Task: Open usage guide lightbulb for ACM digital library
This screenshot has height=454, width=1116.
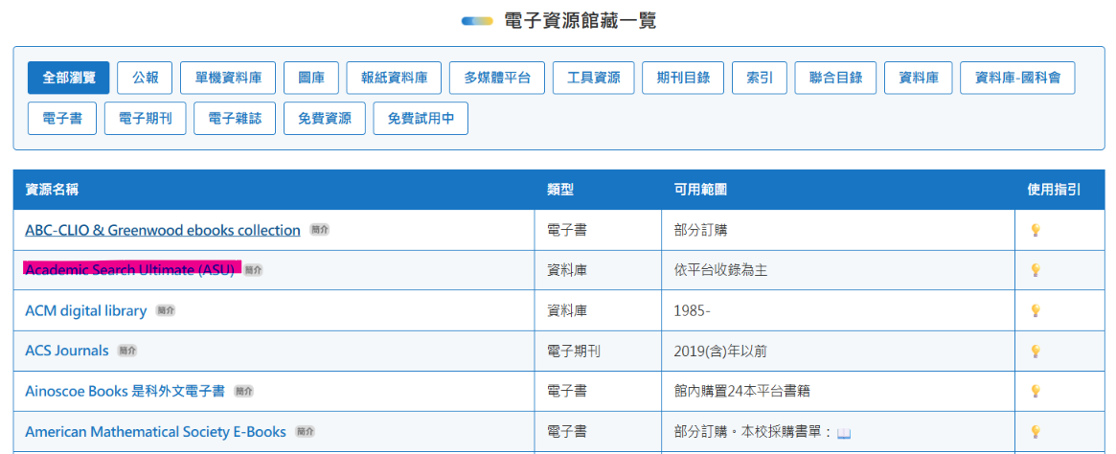Action: point(1036,311)
